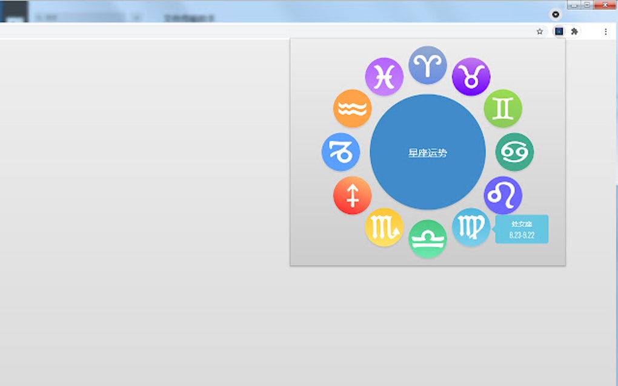Image resolution: width=618 pixels, height=386 pixels.
Task: Click the central 星座运势 circle
Action: (428, 152)
